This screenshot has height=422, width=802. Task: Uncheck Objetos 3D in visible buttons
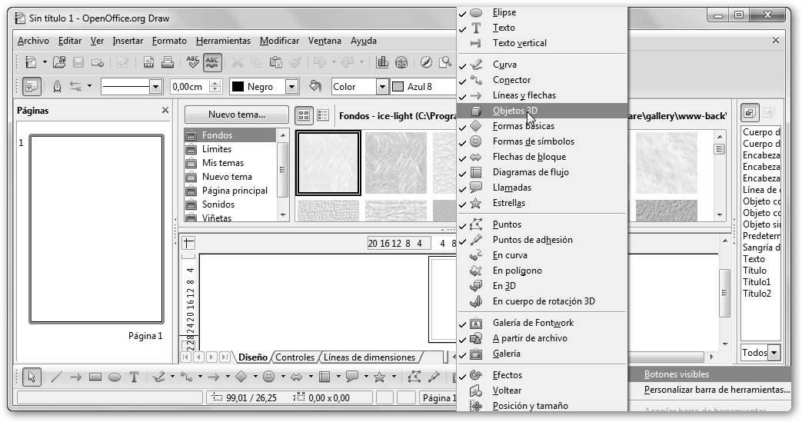(x=514, y=111)
